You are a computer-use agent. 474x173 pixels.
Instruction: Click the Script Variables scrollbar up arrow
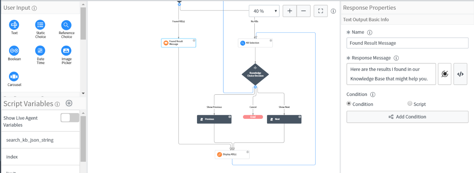coord(83,113)
